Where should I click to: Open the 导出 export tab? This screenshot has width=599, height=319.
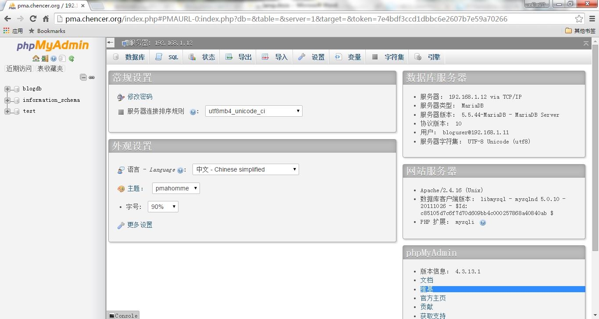pos(239,57)
